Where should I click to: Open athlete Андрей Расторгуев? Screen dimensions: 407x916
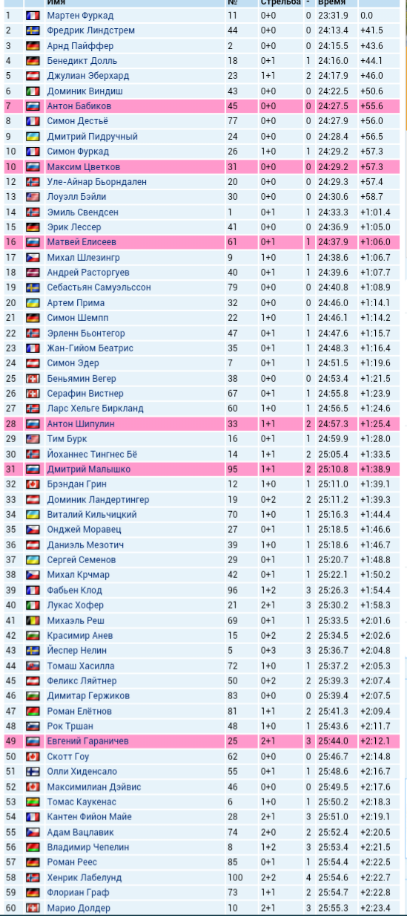tap(87, 273)
